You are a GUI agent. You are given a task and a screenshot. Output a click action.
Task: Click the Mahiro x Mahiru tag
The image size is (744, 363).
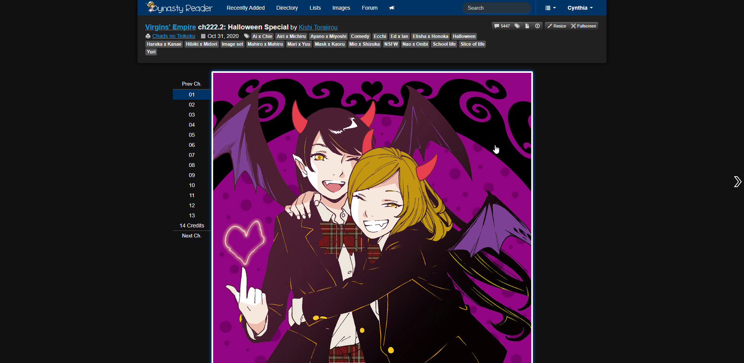click(x=265, y=44)
